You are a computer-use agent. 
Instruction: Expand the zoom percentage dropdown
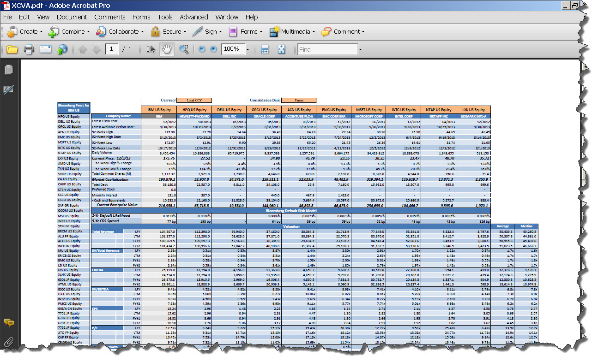pos(248,49)
